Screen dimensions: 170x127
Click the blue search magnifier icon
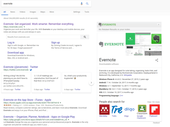[x=87, y=4]
